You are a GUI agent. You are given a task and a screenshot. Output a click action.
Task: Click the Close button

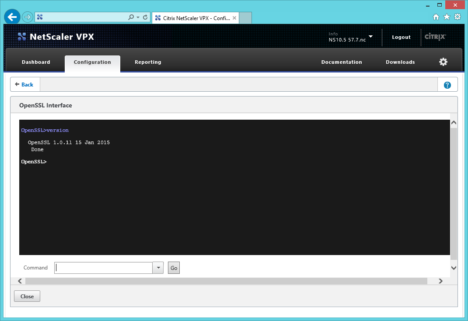27,296
